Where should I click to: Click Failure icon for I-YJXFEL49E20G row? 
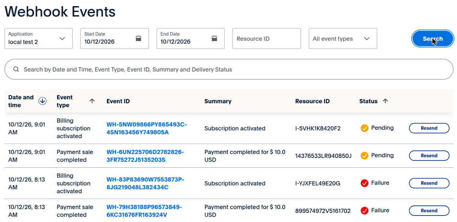(364, 183)
